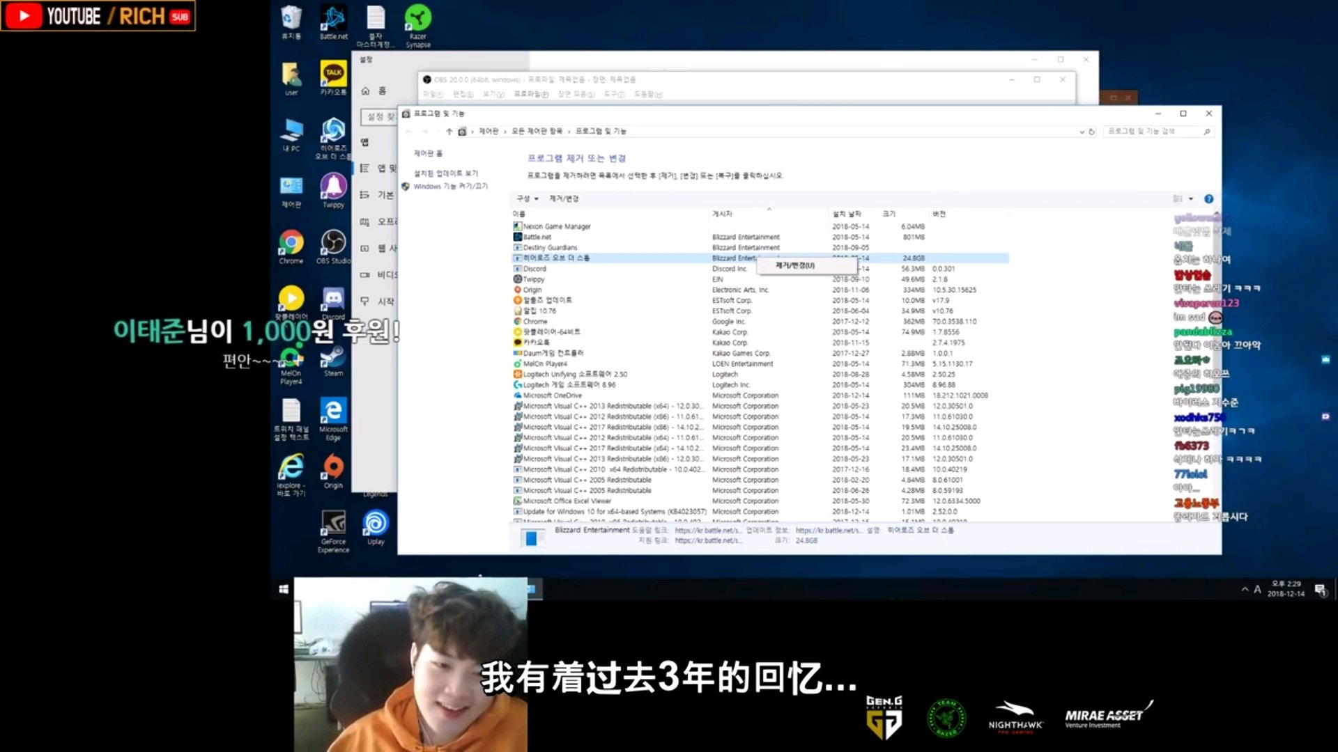The image size is (1338, 752).
Task: Select the Chrome program row
Action: tap(760, 322)
